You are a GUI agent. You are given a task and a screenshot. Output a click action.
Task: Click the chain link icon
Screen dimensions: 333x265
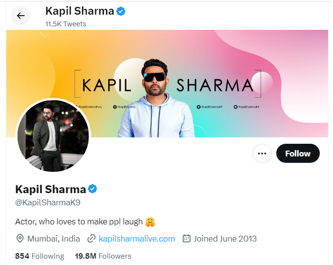(x=91, y=239)
